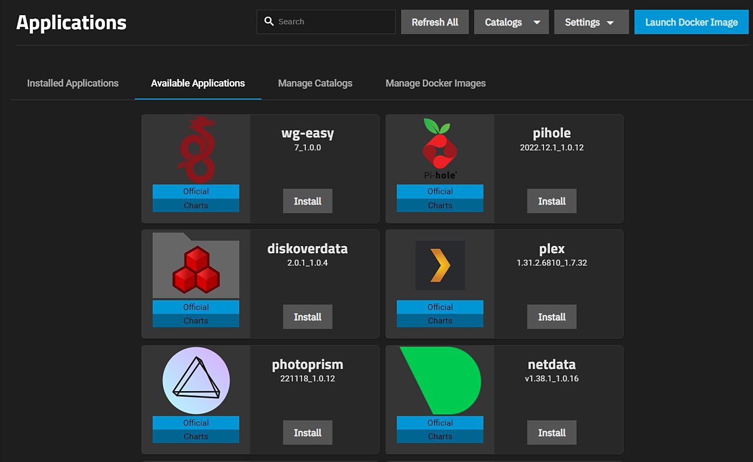Screen dimensions: 753x462
Task: Open the Manage Catalogs tab
Action: [x=315, y=83]
